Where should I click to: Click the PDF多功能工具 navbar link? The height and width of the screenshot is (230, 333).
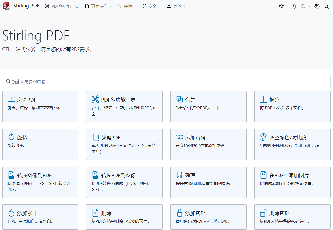coord(62,6)
